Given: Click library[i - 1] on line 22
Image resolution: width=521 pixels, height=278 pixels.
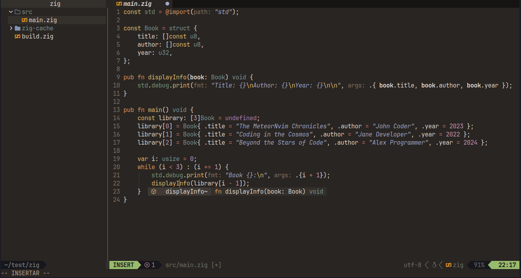Looking at the screenshot, I should coord(218,184).
